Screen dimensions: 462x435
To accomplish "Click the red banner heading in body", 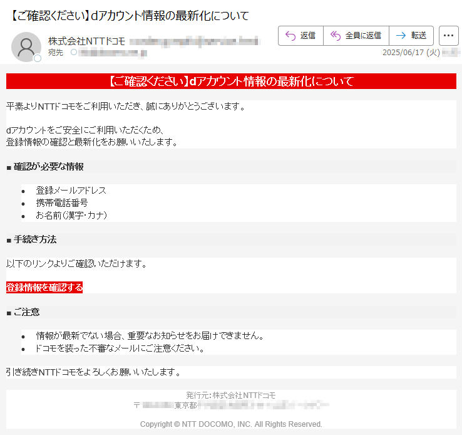I will [231, 81].
